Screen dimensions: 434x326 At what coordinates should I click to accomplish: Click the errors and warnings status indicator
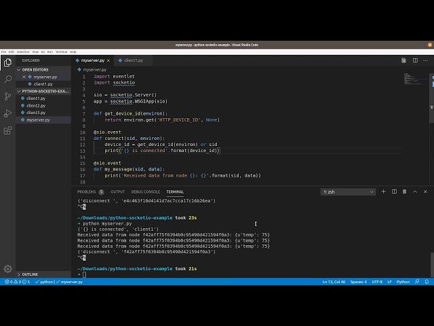pyautogui.click(x=17, y=282)
